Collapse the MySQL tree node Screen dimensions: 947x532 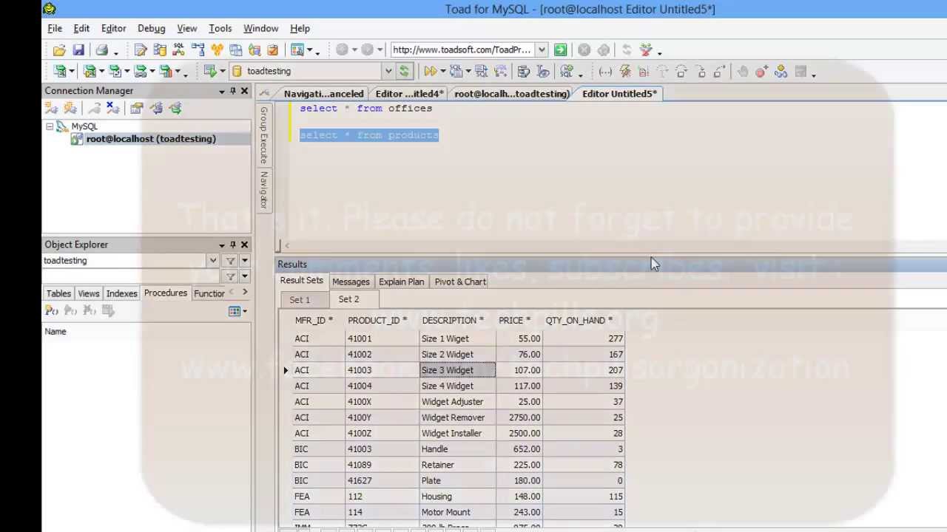pyautogui.click(x=50, y=126)
